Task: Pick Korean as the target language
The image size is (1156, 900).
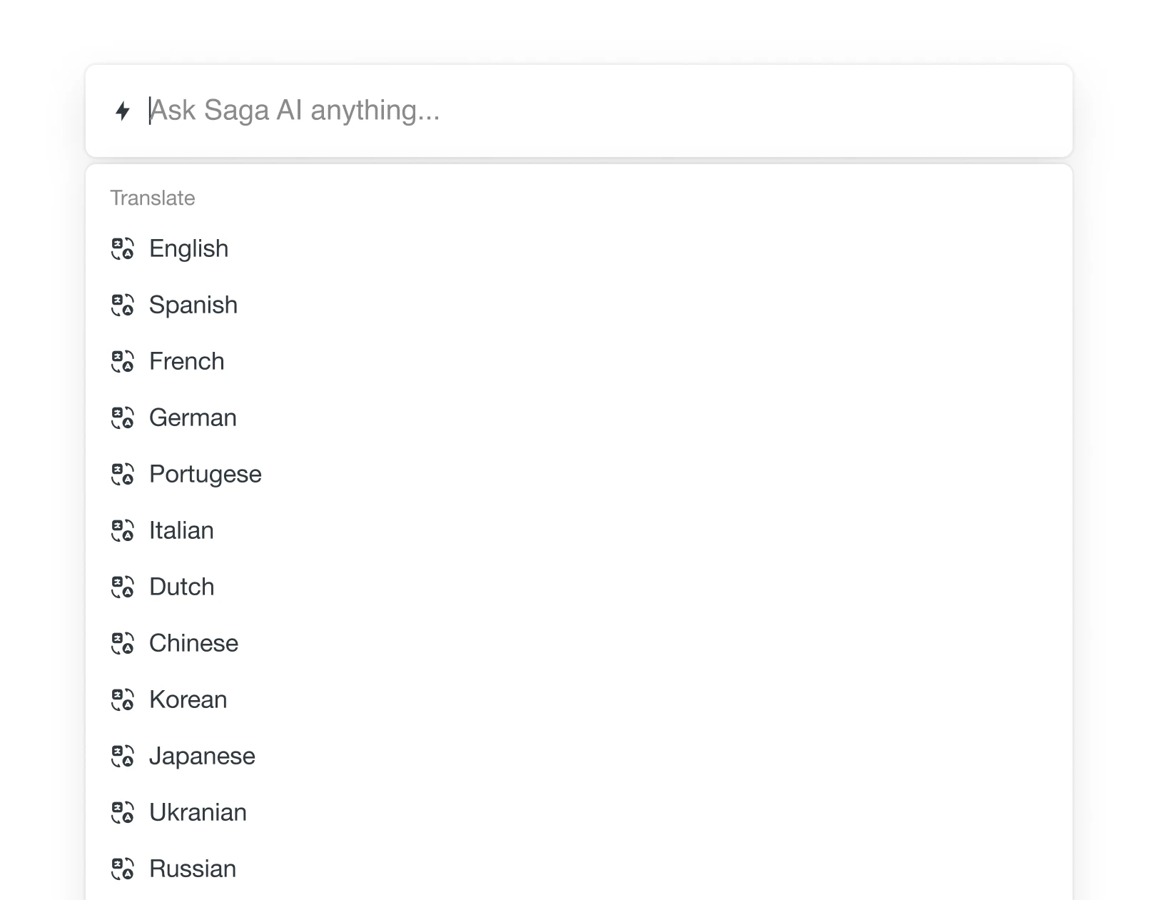Action: (188, 700)
